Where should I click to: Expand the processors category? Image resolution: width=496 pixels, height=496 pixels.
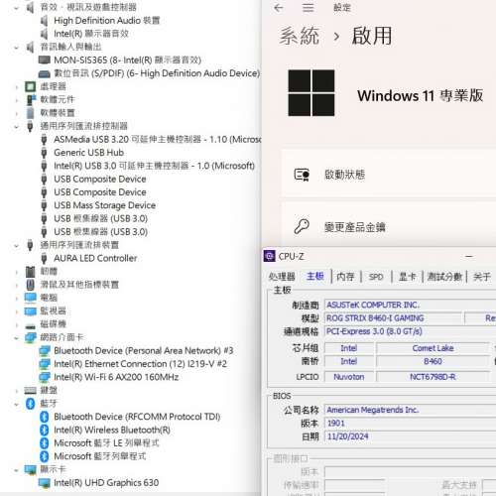[x=16, y=87]
